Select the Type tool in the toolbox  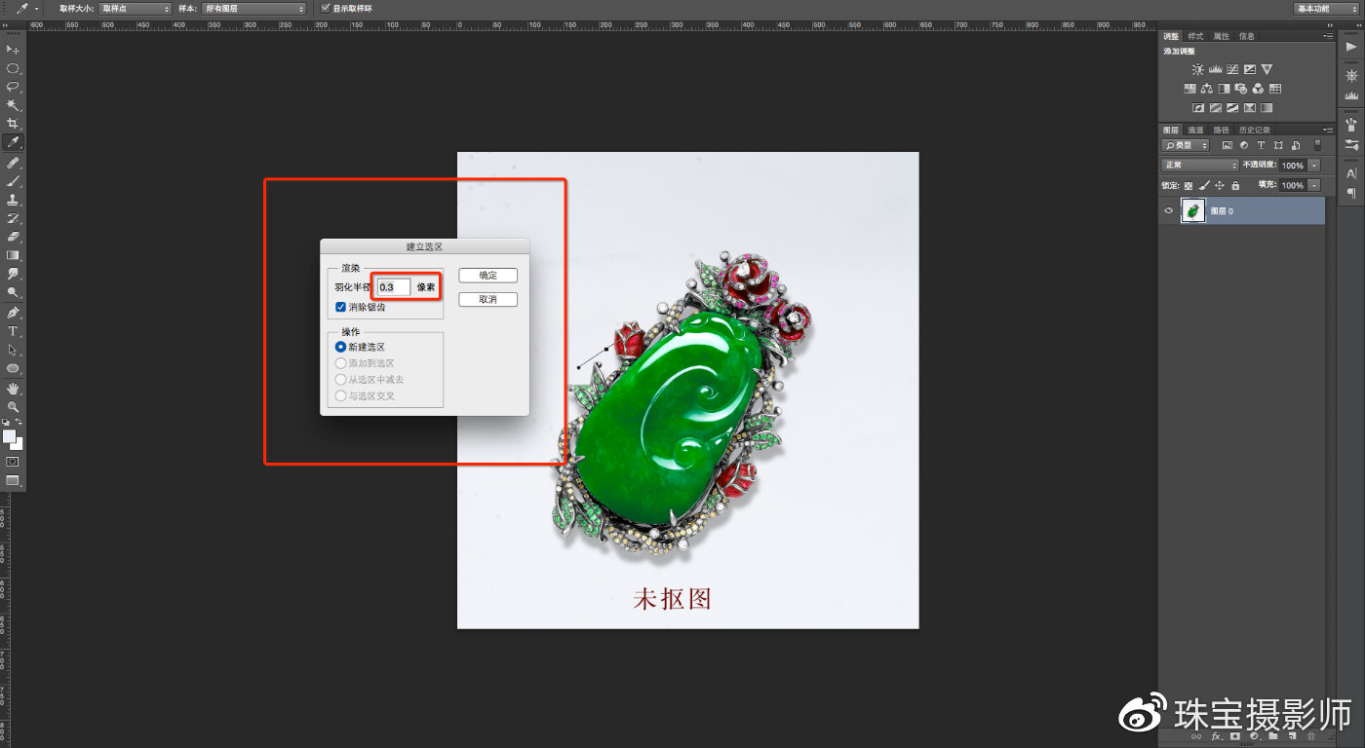(13, 331)
